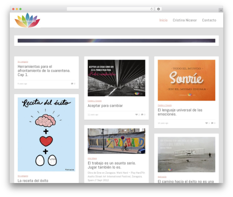The height and width of the screenshot is (197, 233).
Task: Open the underpass image for 'Aceptar para cambiar'
Action: coord(116,78)
